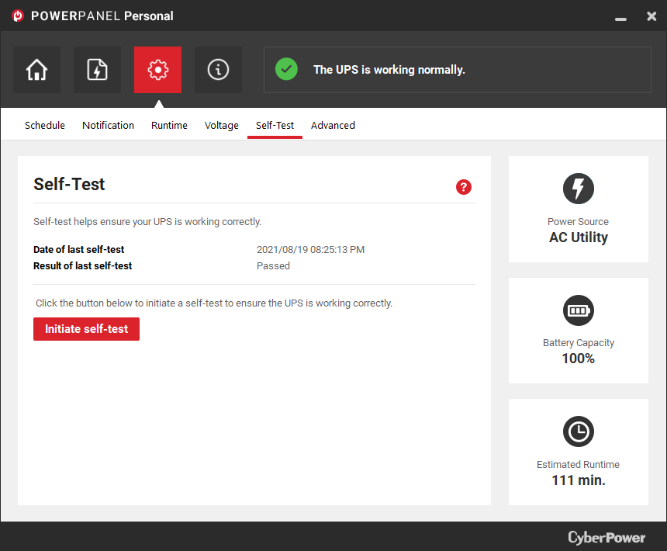Start the test with Initiate self-test button
The height and width of the screenshot is (551, 667).
coord(86,329)
